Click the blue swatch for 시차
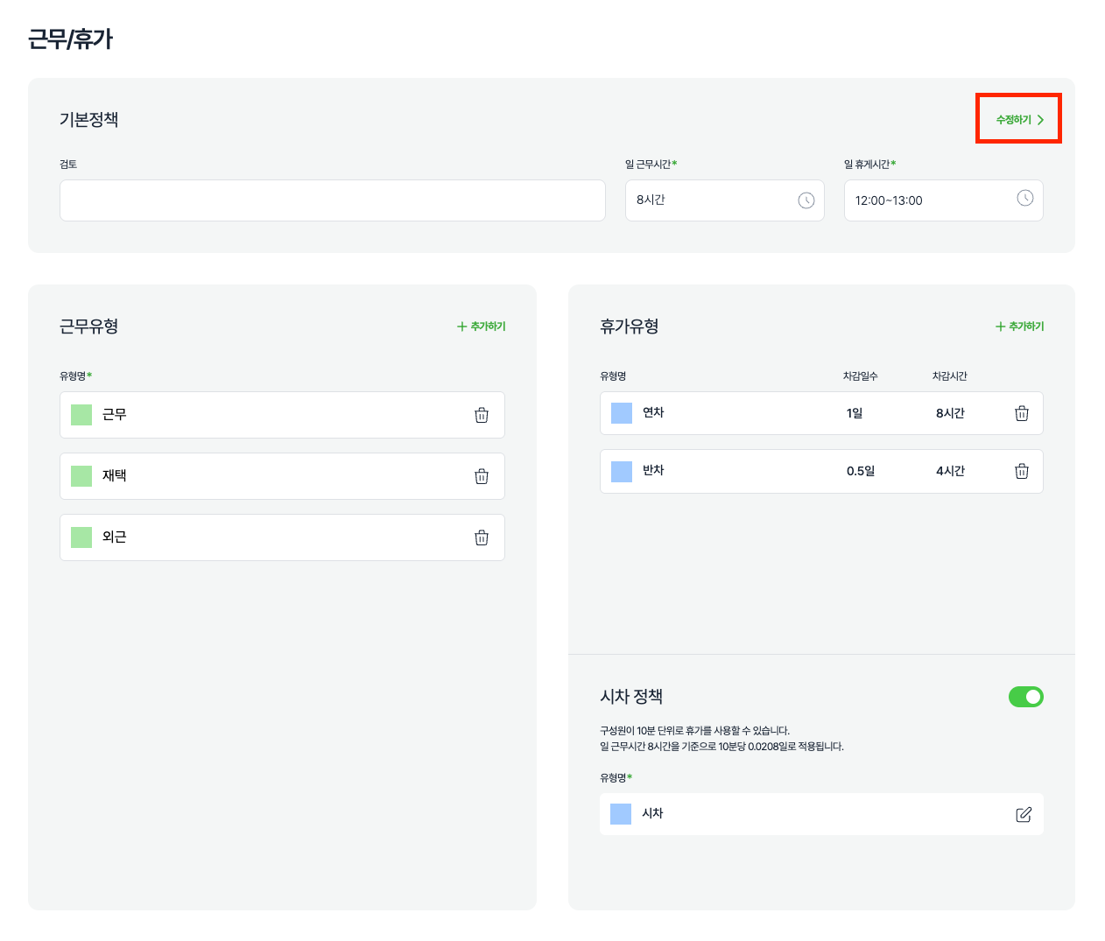The height and width of the screenshot is (941, 1105). click(621, 814)
